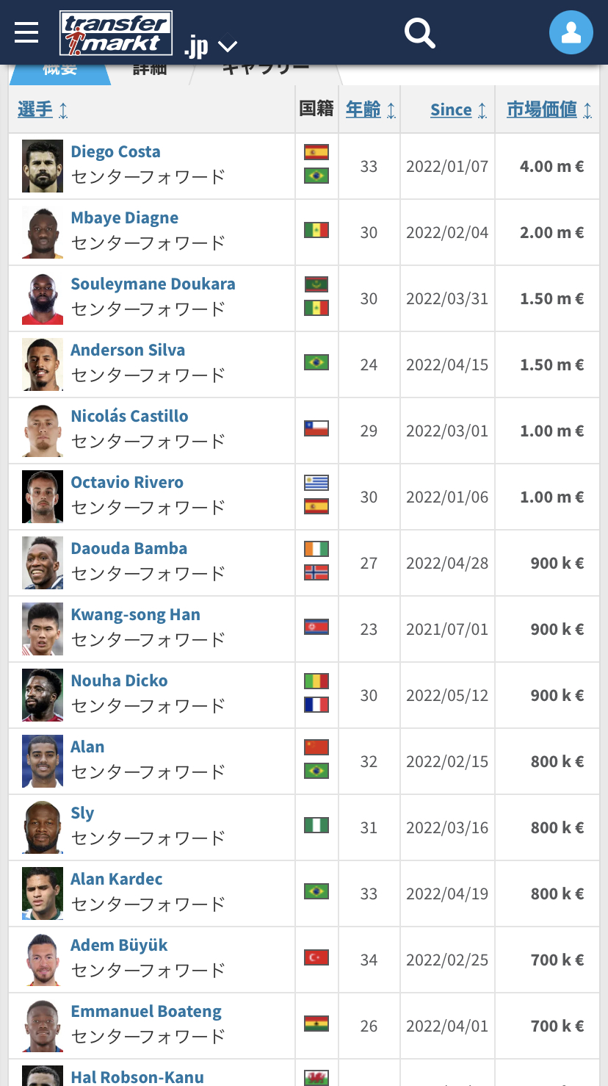The height and width of the screenshot is (1086, 608).
Task: Click the Ghana flag beside Emmanuel Boateng
Action: [x=316, y=1024]
